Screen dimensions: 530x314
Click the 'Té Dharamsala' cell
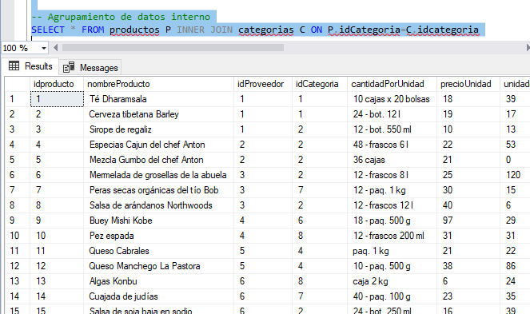click(158, 99)
